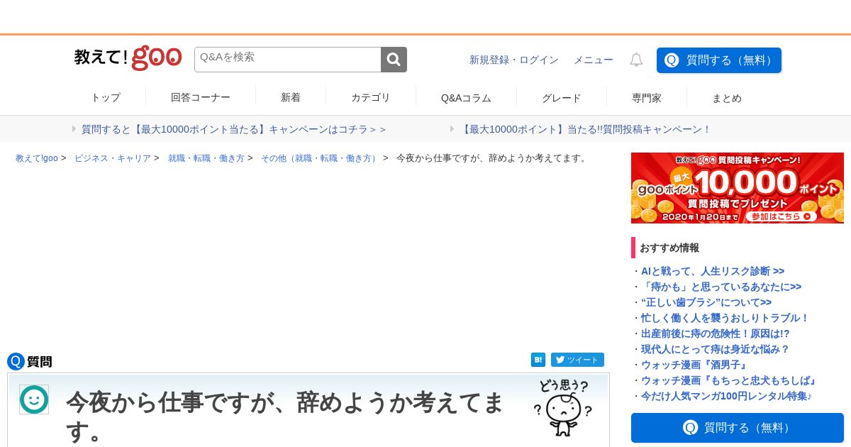Go to トップ nav item
The height and width of the screenshot is (447, 851).
tap(106, 98)
